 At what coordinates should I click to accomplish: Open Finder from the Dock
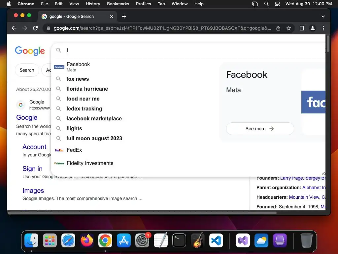point(31,240)
